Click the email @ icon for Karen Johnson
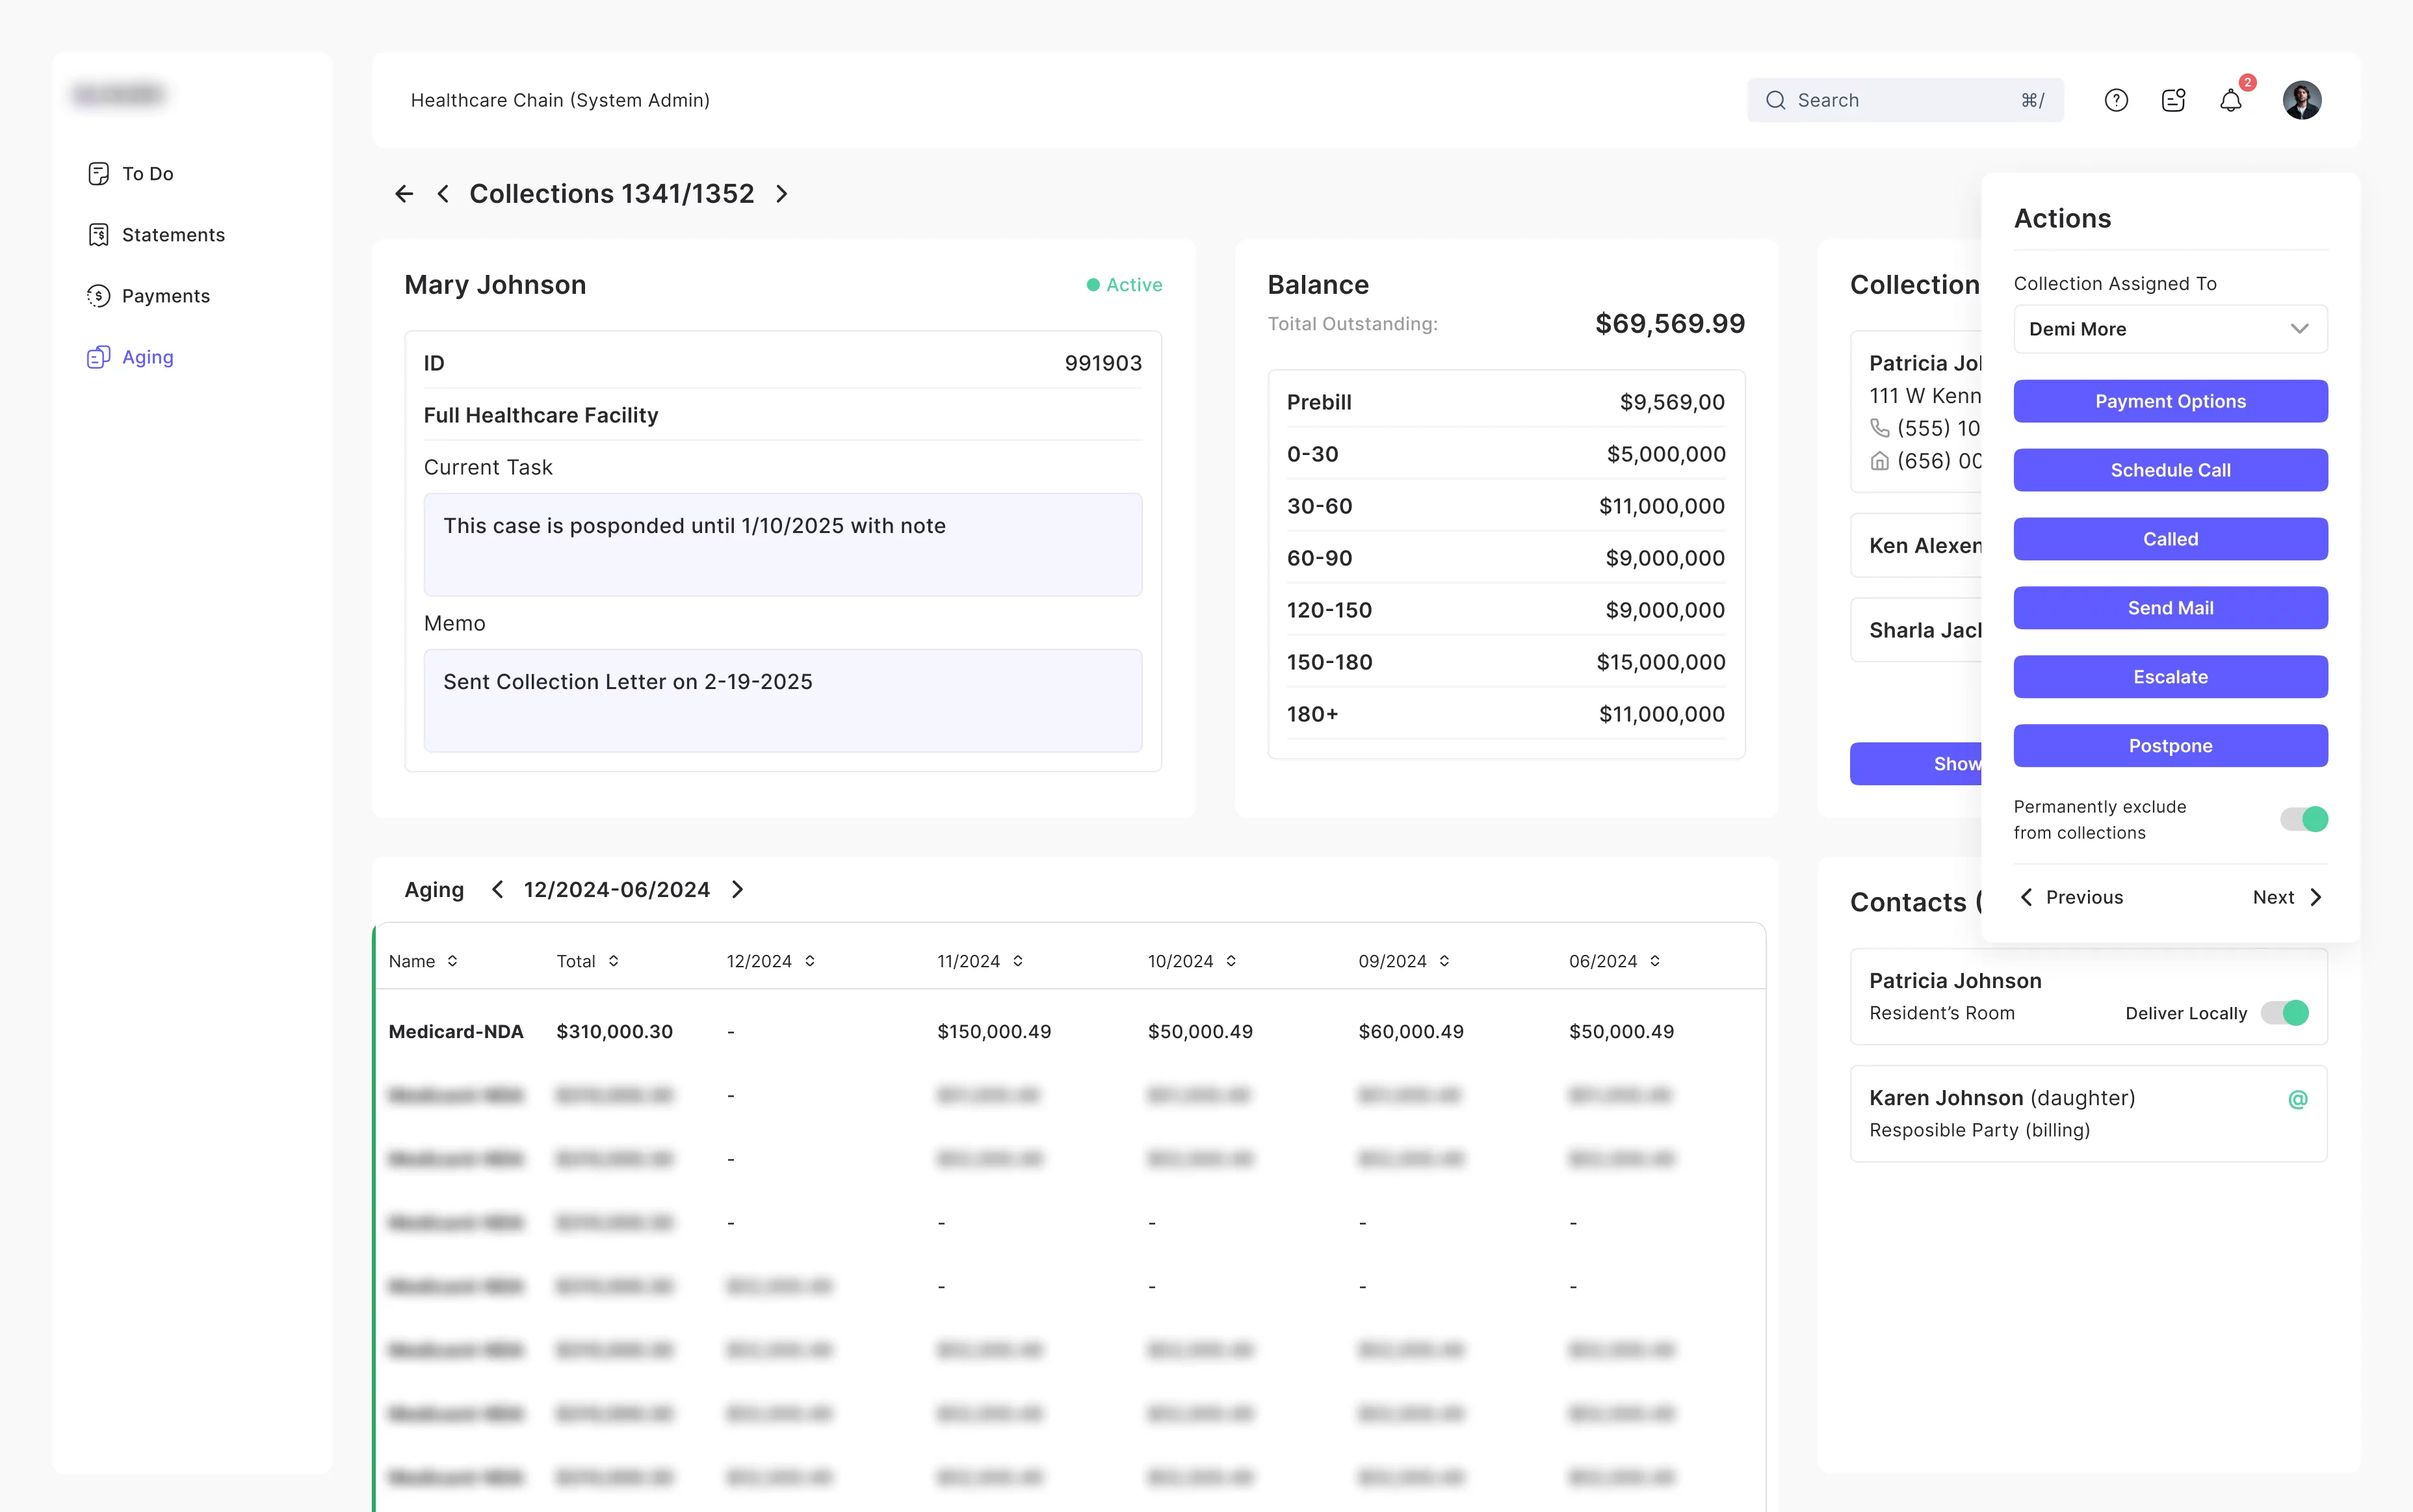The image size is (2413, 1512). (x=2298, y=1099)
